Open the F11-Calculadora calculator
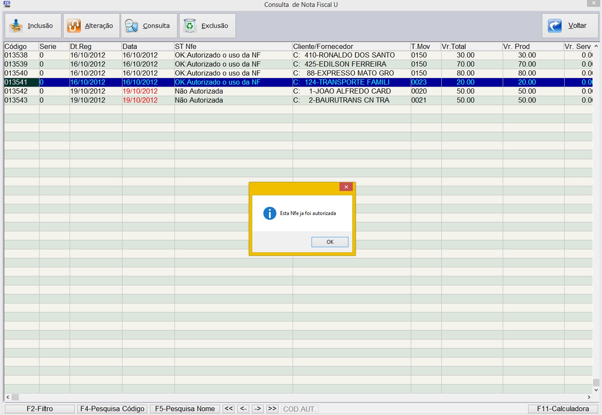 pos(563,409)
